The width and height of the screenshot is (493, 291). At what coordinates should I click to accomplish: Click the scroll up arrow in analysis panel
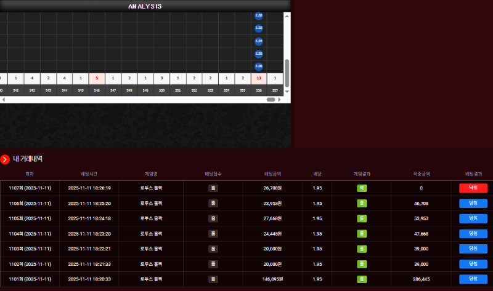coord(287,17)
